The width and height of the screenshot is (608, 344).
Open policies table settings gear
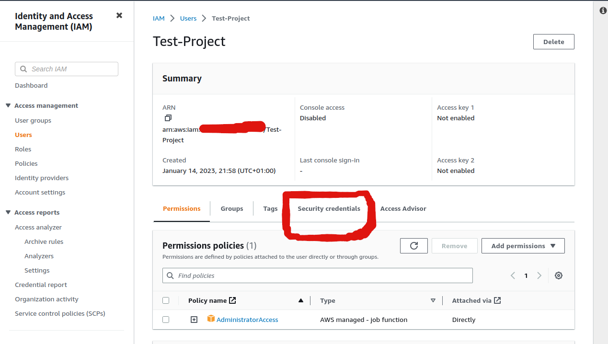click(x=558, y=275)
